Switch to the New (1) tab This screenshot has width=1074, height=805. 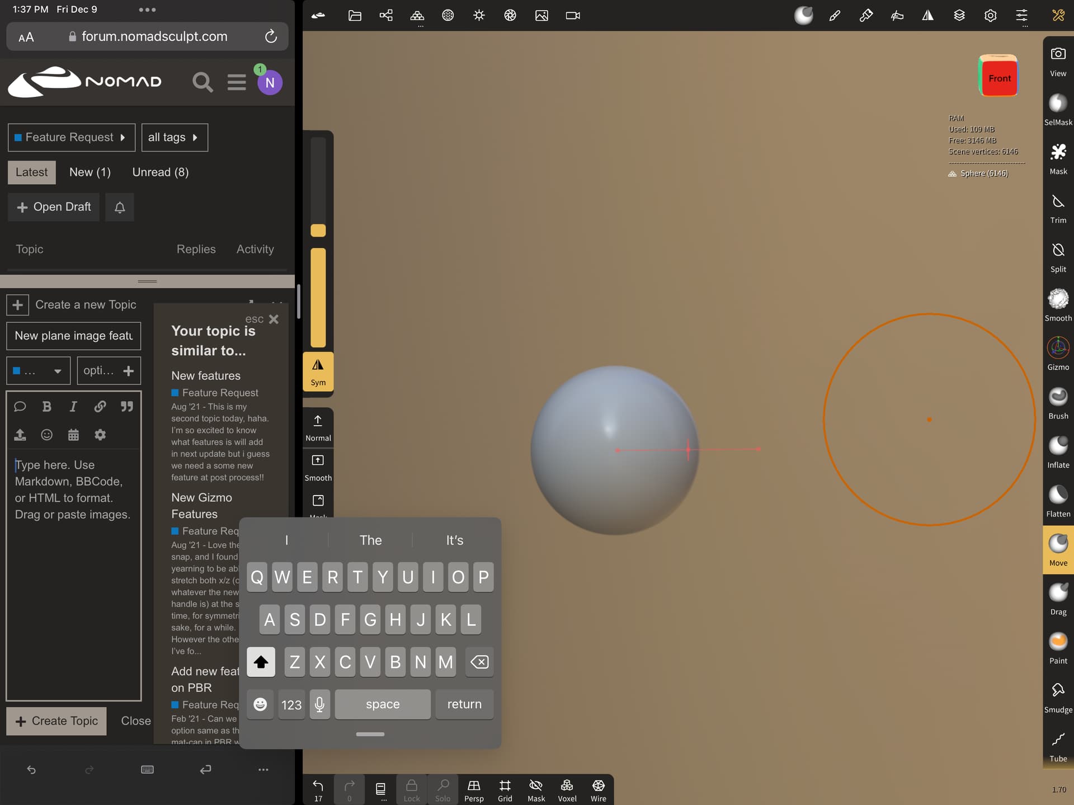tap(89, 172)
